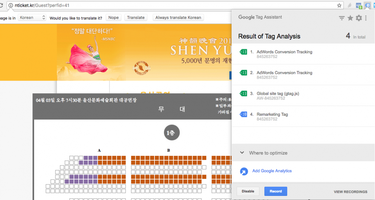Open VIEW RECORDINGS

(350, 192)
